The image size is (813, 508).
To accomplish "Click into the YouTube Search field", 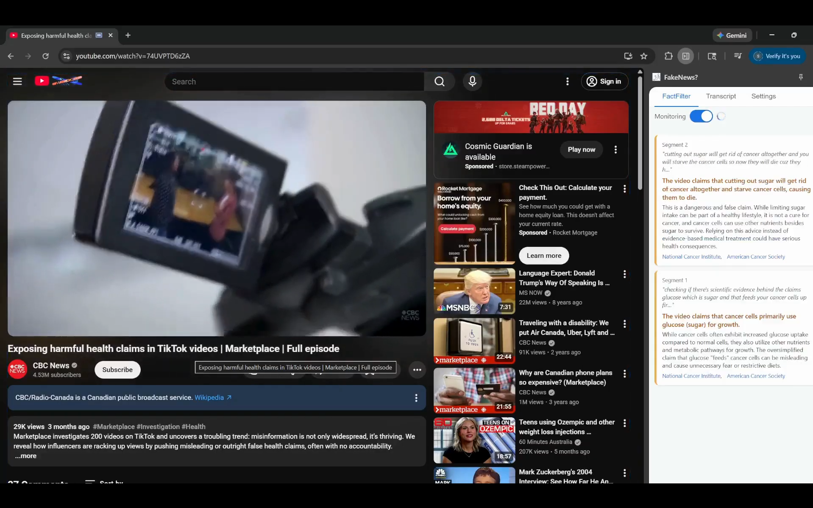I will pyautogui.click(x=294, y=81).
